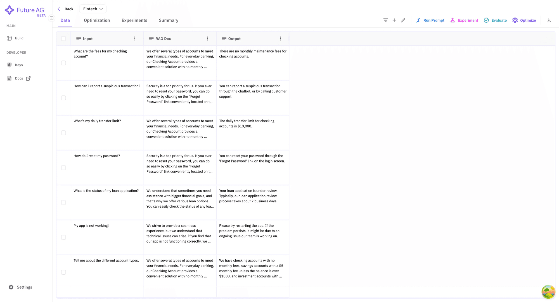The height and width of the screenshot is (302, 559).
Task: Open the RAG Doc column options menu
Action: (207, 39)
